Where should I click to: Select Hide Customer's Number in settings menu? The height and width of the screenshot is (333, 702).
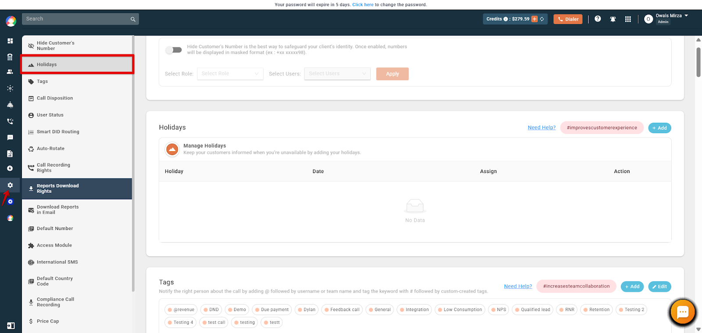77,46
